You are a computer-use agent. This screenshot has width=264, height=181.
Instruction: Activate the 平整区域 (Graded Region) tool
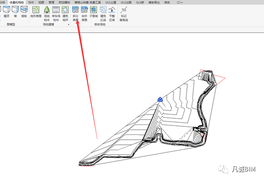(x=112, y=13)
